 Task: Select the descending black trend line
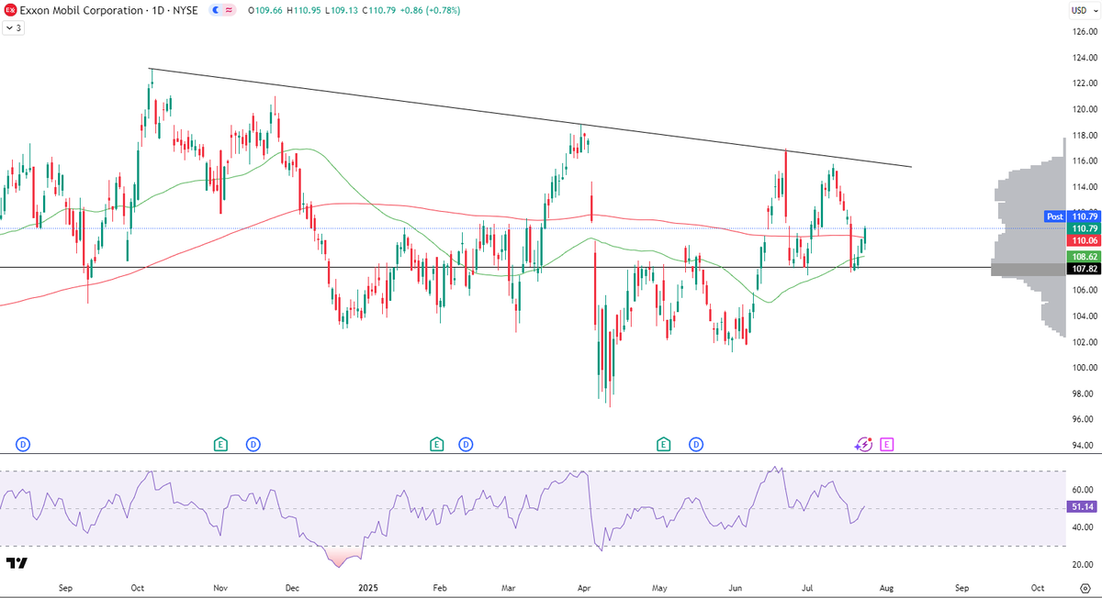pyautogui.click(x=531, y=117)
